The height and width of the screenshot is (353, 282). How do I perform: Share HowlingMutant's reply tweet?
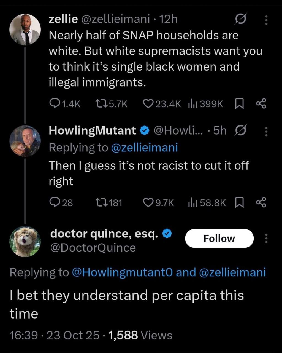tap(261, 203)
